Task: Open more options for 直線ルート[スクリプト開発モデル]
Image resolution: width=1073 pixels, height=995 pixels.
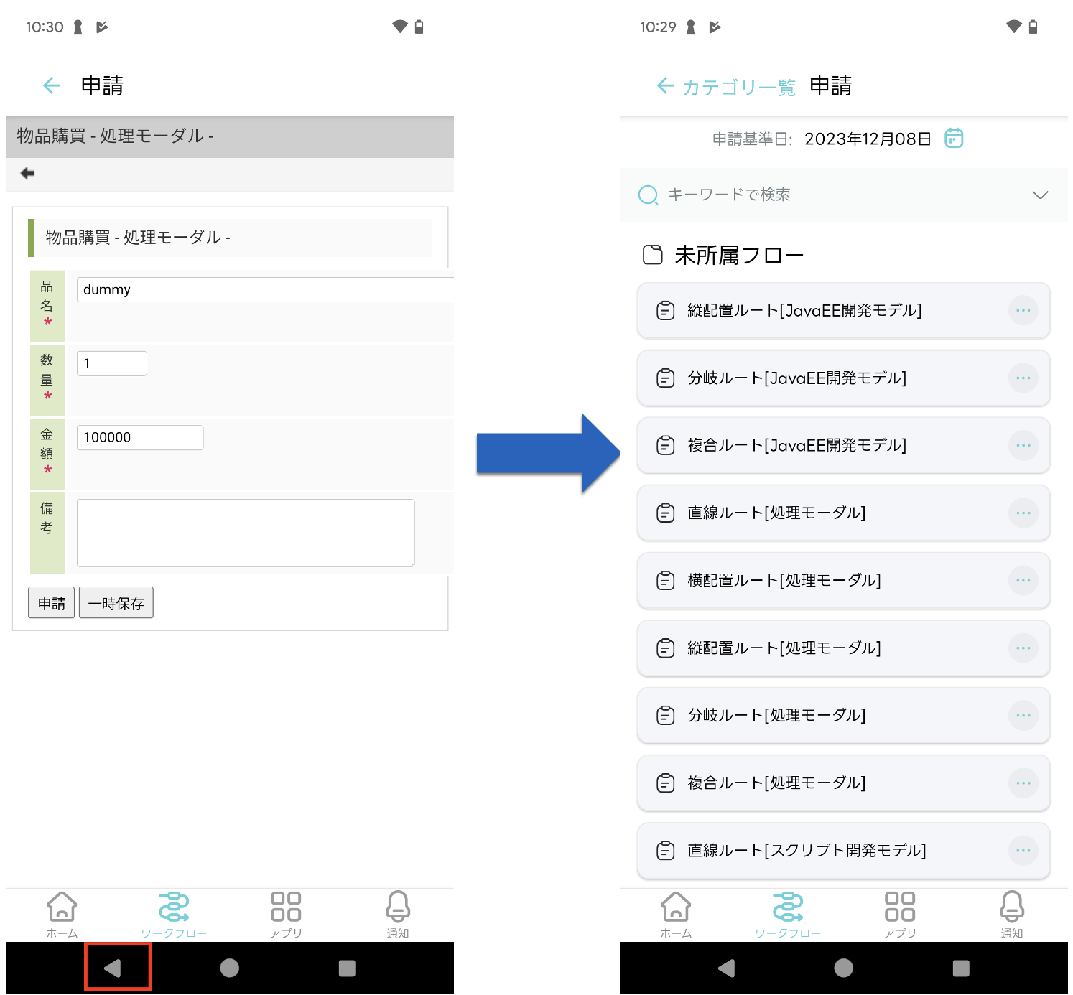Action: coord(1023,850)
